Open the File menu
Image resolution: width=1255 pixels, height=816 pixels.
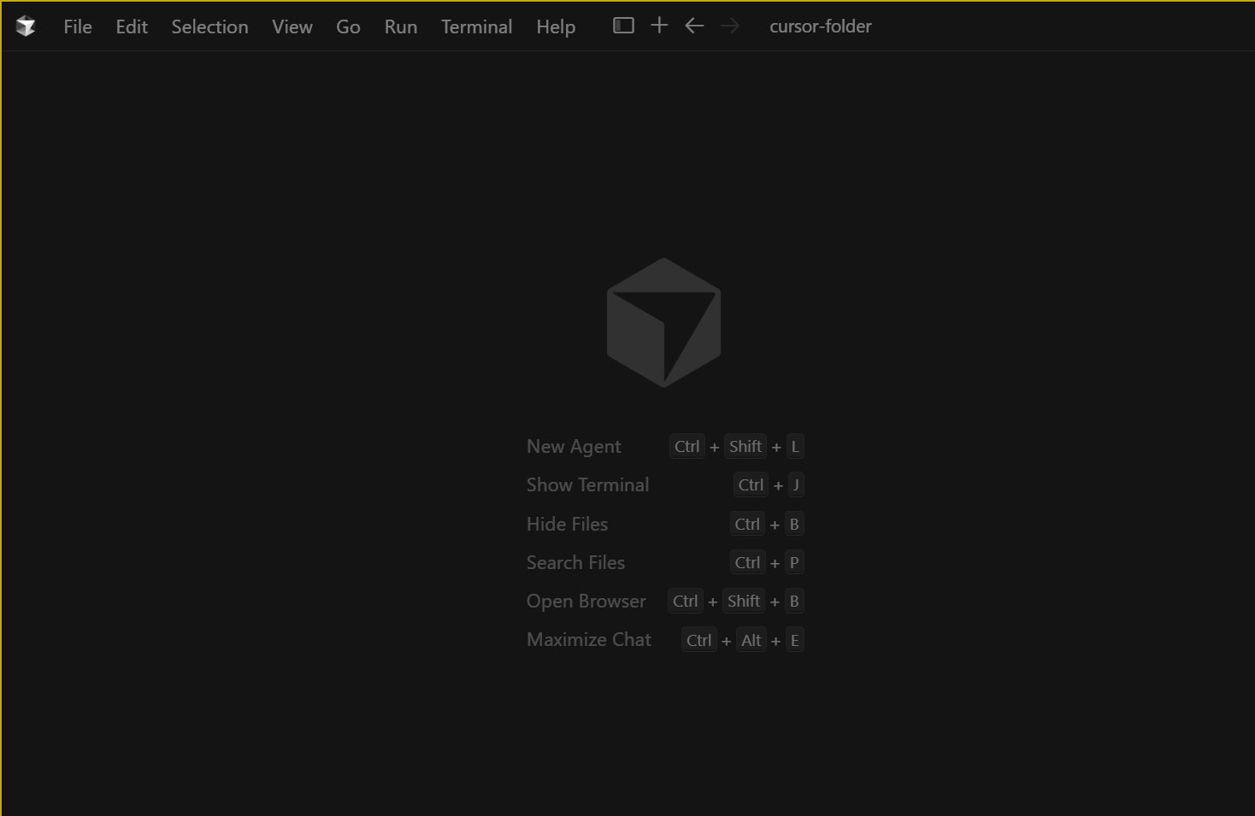pyautogui.click(x=78, y=26)
